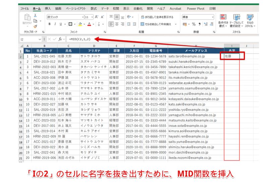The image size is (272, 187).
Task: Open the ファイル tab
Action: tap(24, 8)
